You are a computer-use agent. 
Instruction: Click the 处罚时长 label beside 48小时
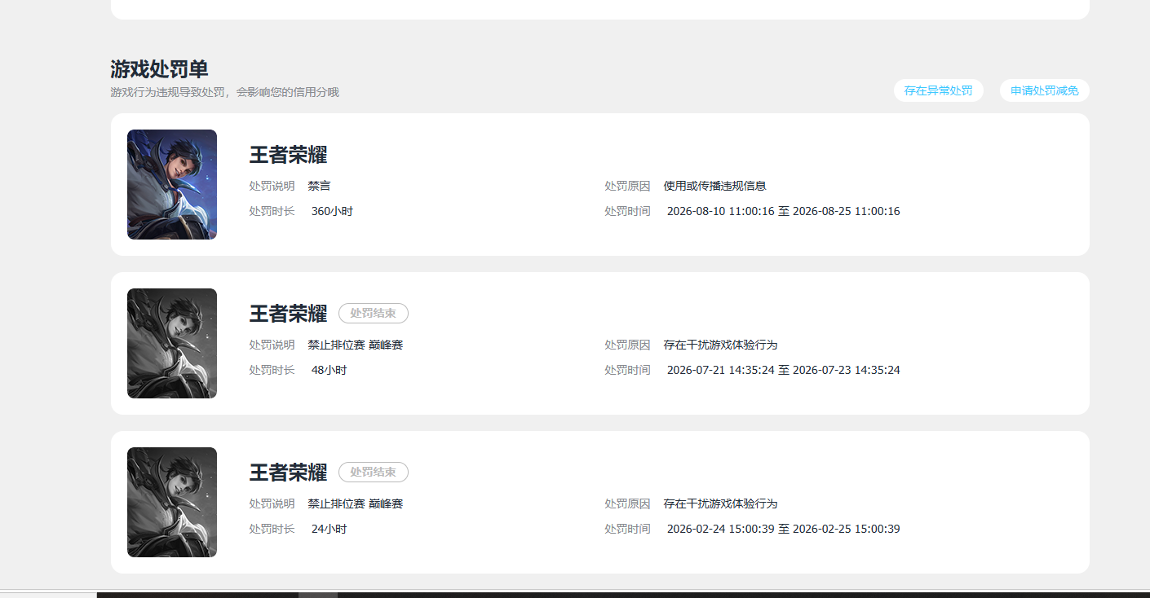tap(272, 370)
